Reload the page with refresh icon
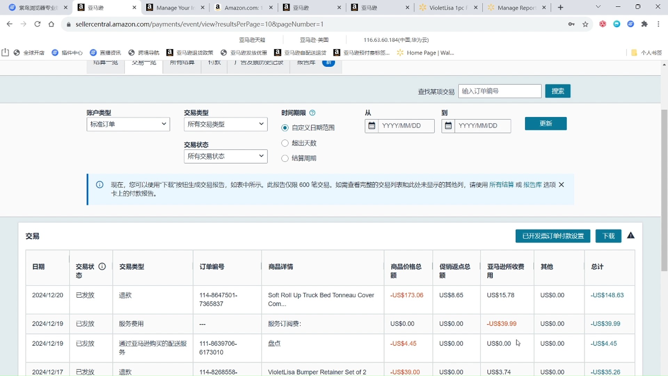Image resolution: width=668 pixels, height=376 pixels. click(38, 24)
